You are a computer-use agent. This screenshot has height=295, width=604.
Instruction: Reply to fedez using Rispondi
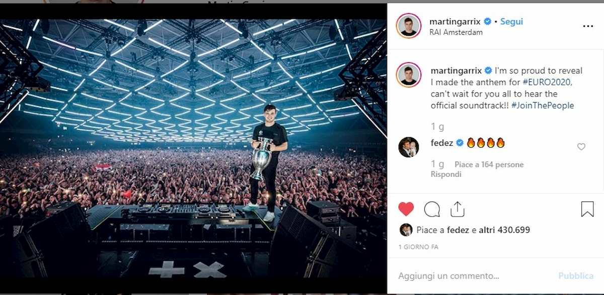point(445,175)
